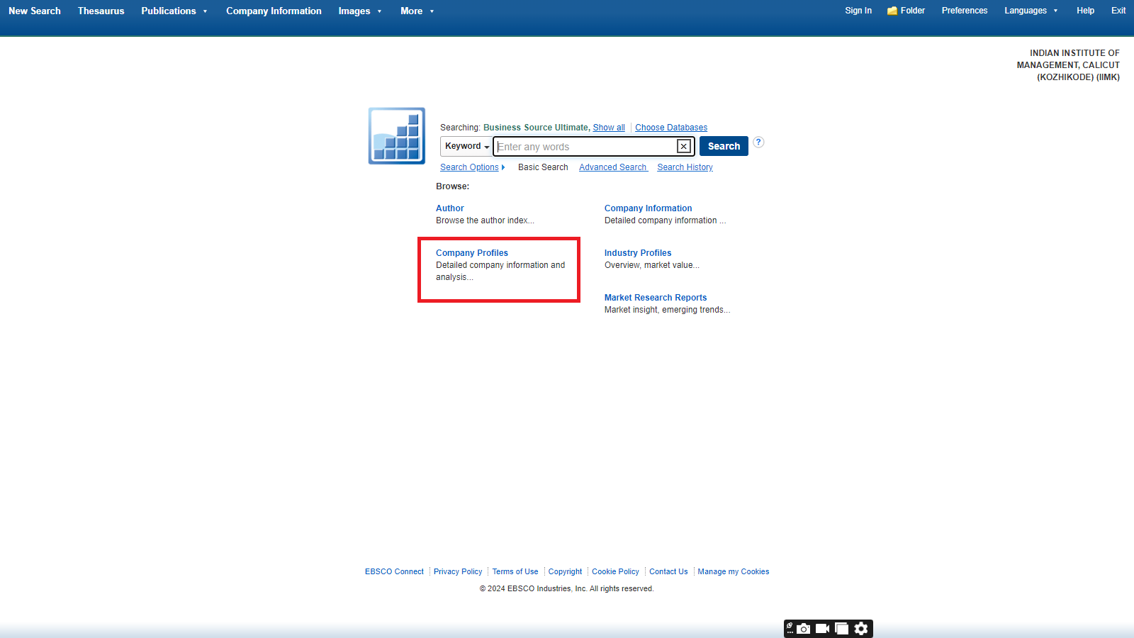This screenshot has height=638, width=1134.
Task: Open the Thesaurus menu item
Action: 101,11
